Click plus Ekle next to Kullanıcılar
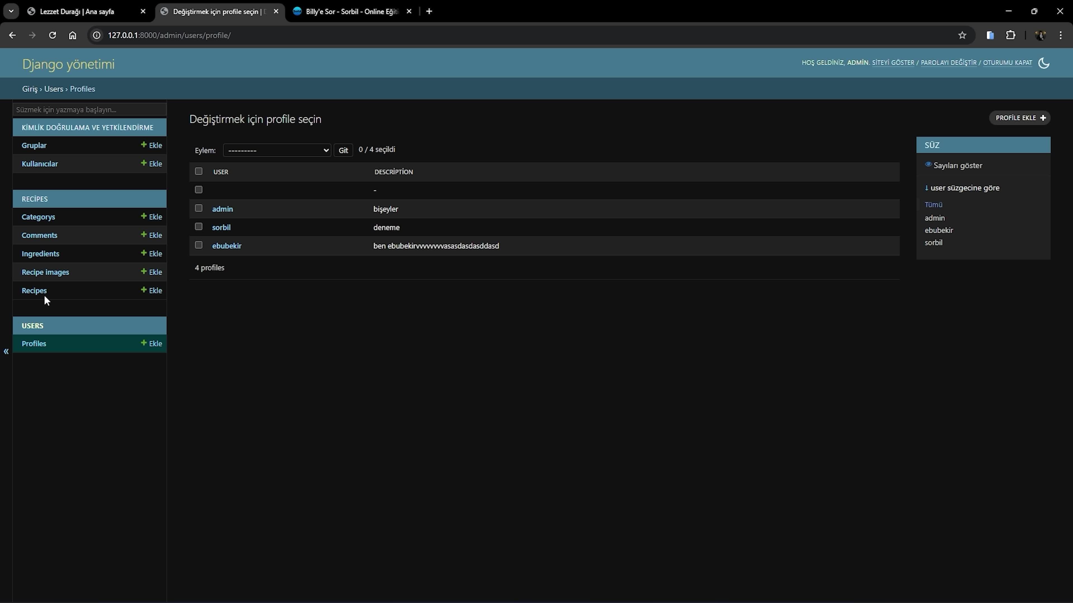 (152, 164)
